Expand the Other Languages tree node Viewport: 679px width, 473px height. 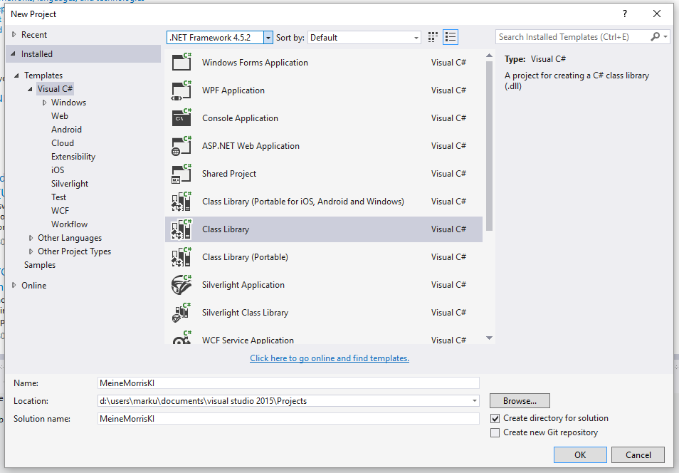[x=31, y=238]
